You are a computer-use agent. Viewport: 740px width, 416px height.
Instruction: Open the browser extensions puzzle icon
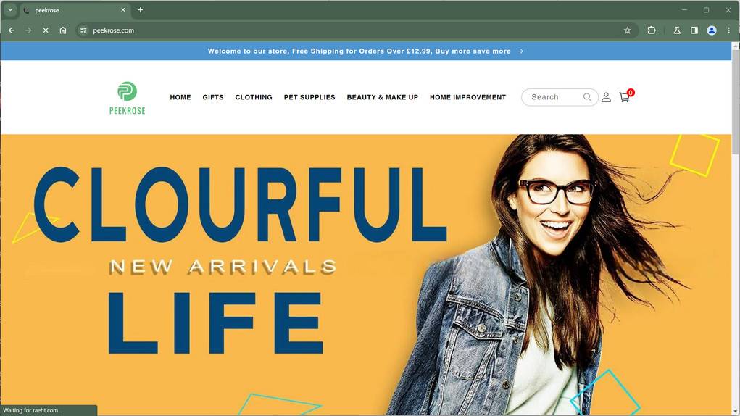coord(652,30)
